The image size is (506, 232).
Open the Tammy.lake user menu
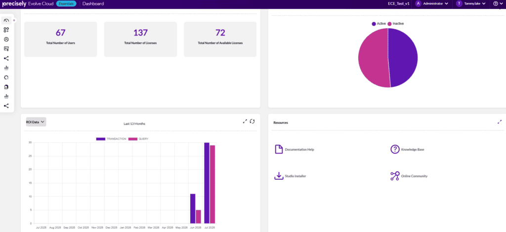471,3
